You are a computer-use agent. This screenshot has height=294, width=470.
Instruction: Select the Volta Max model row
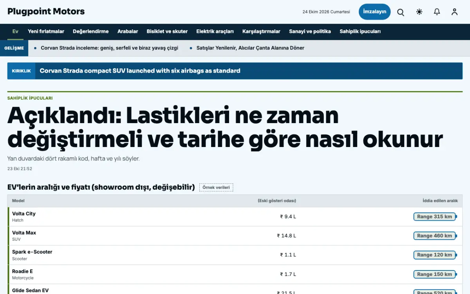(x=235, y=236)
